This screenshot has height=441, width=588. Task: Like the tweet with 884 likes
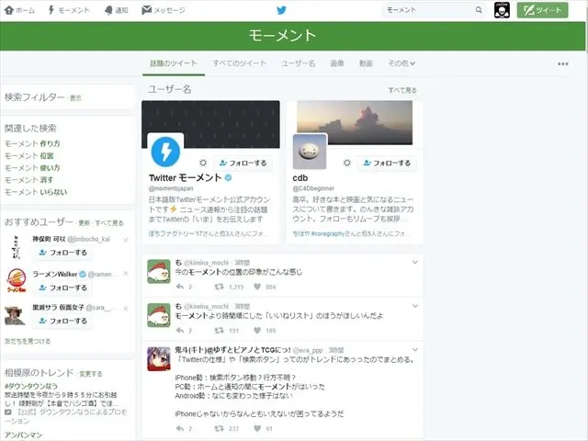coord(257,287)
